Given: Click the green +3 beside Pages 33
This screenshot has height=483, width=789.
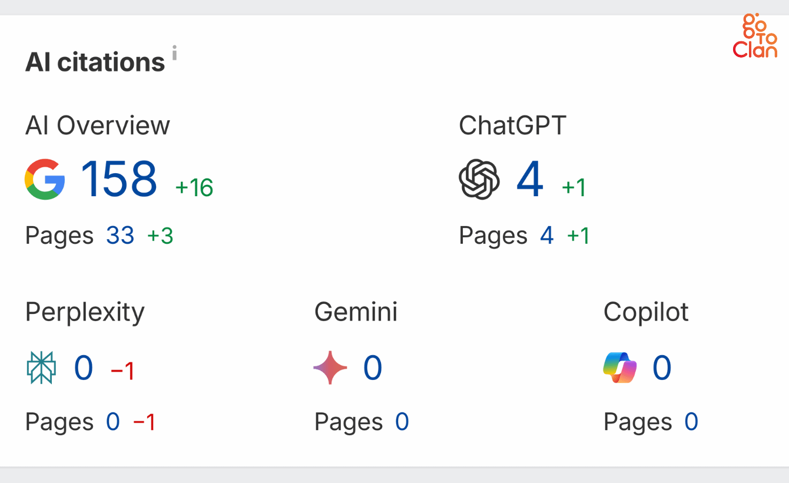Looking at the screenshot, I should tap(161, 235).
